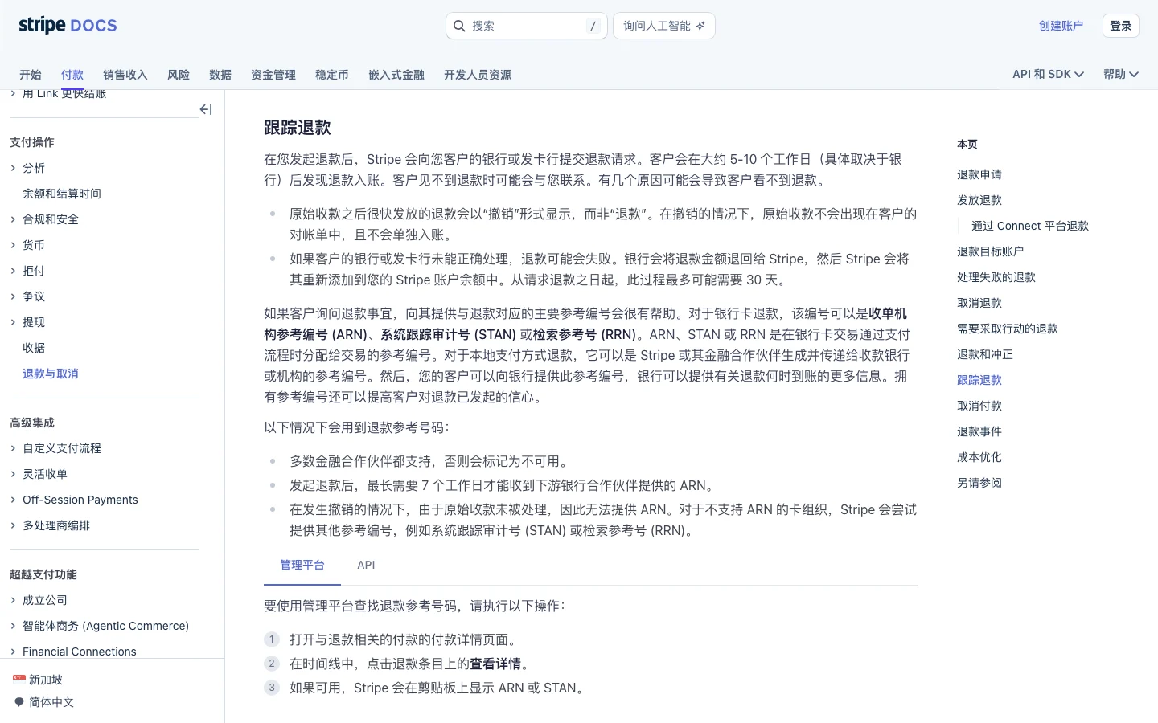Open the 风险 nav tab
Image resolution: width=1158 pixels, height=723 pixels.
[x=179, y=75]
